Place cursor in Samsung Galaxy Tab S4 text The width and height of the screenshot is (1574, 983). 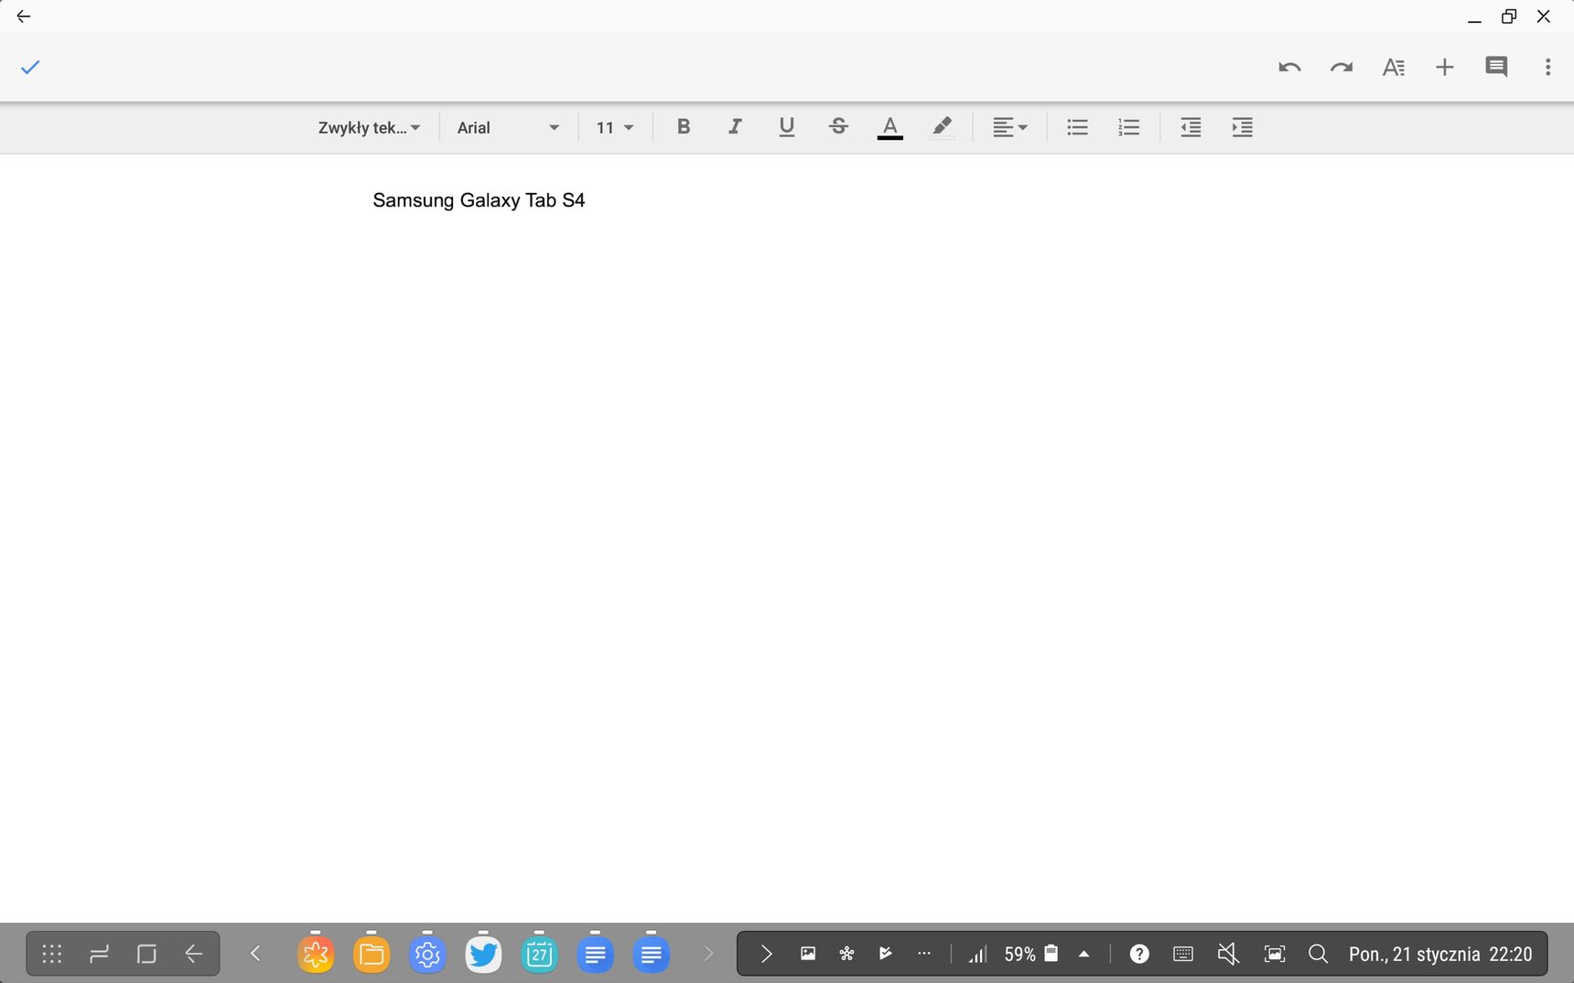click(479, 200)
